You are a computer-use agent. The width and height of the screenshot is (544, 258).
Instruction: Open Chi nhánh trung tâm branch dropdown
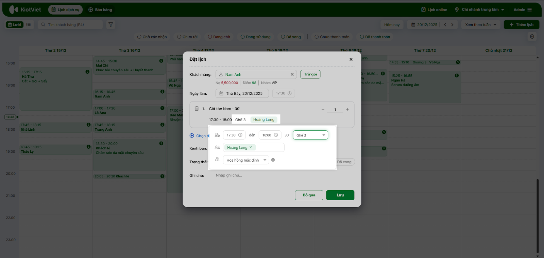pyautogui.click(x=479, y=10)
